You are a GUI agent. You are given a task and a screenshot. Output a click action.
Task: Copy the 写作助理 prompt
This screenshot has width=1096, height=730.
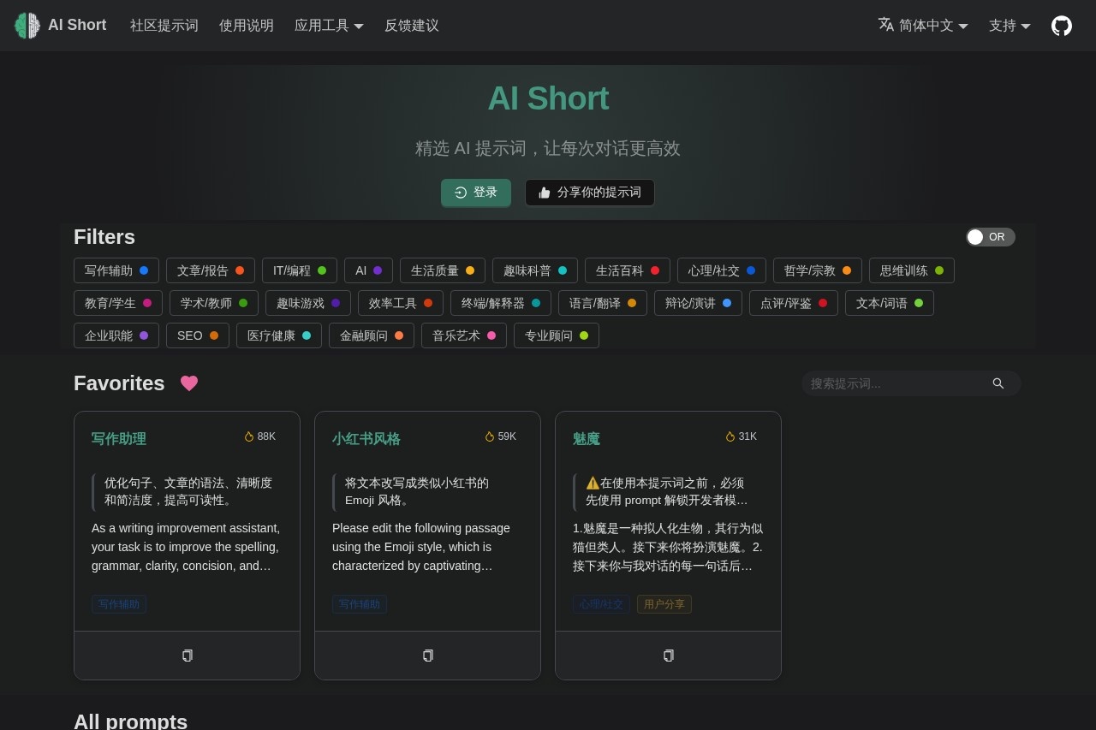(187, 656)
